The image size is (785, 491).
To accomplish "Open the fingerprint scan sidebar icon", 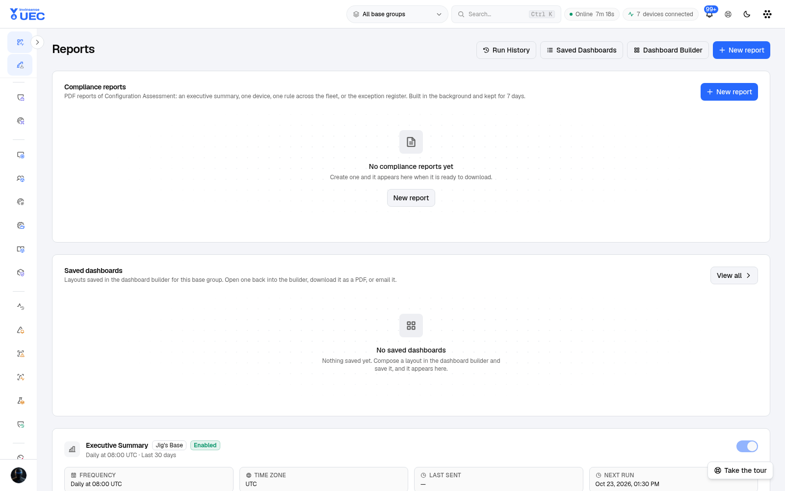I will [21, 121].
